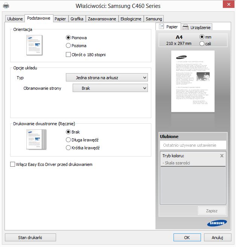
Task: Open the Urządzenie preview tab
Action: [x=197, y=27]
